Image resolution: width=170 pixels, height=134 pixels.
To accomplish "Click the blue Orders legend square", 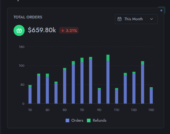I will click(67, 120).
